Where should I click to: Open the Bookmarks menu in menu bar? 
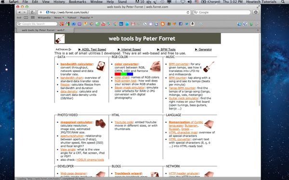[78, 2]
